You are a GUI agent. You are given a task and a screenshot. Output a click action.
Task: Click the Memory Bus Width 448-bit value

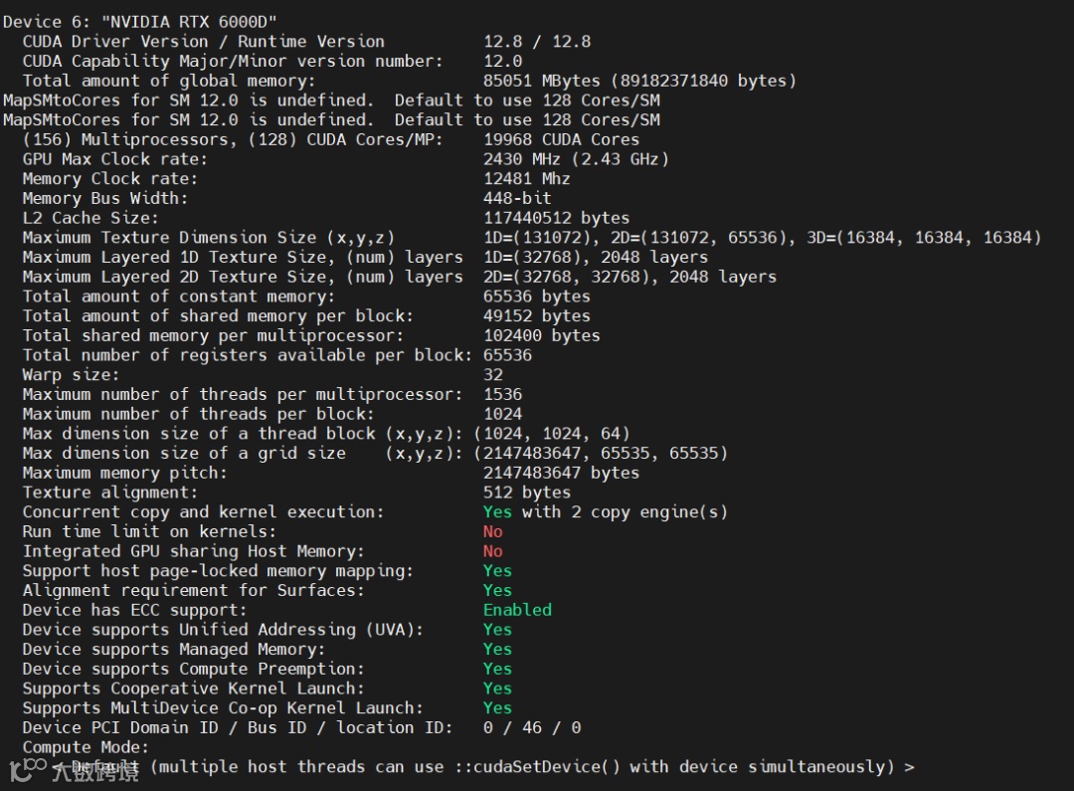click(517, 199)
